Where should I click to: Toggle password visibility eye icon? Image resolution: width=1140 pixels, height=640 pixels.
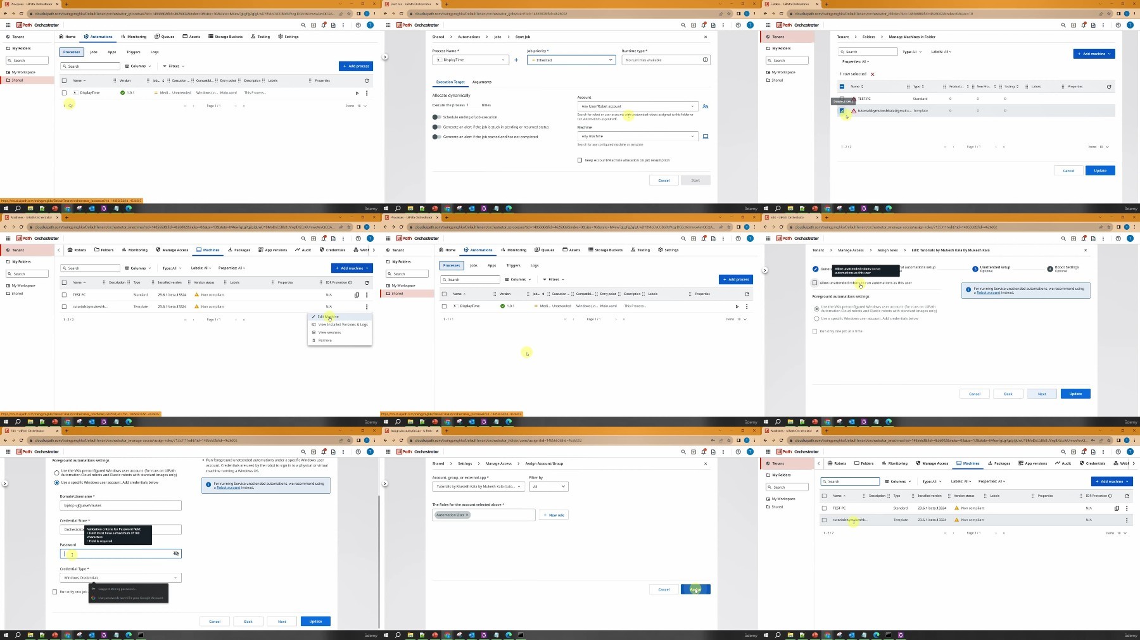click(x=176, y=554)
